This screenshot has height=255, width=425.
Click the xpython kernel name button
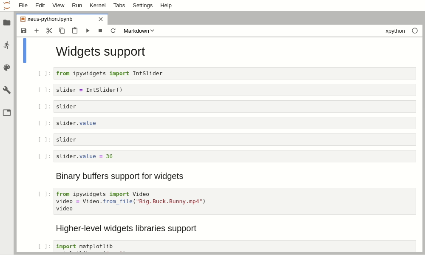click(395, 31)
